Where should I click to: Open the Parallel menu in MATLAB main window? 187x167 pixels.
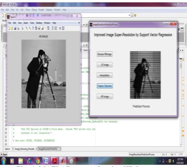[41, 10]
